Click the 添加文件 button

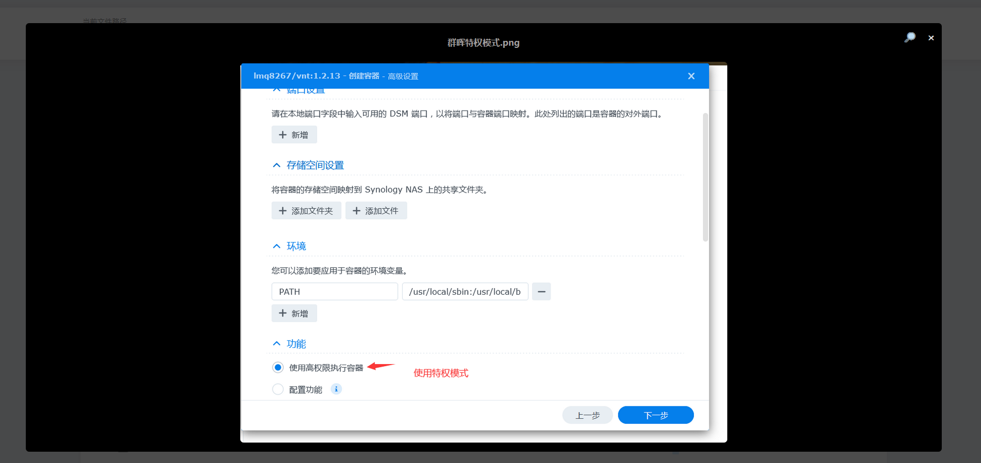[x=376, y=210]
